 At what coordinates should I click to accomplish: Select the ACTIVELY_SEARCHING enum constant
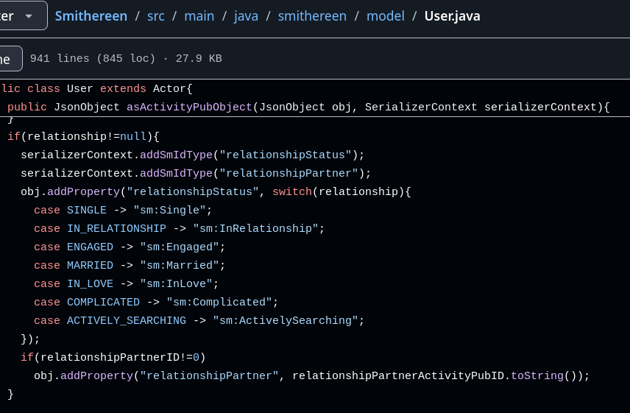126,320
